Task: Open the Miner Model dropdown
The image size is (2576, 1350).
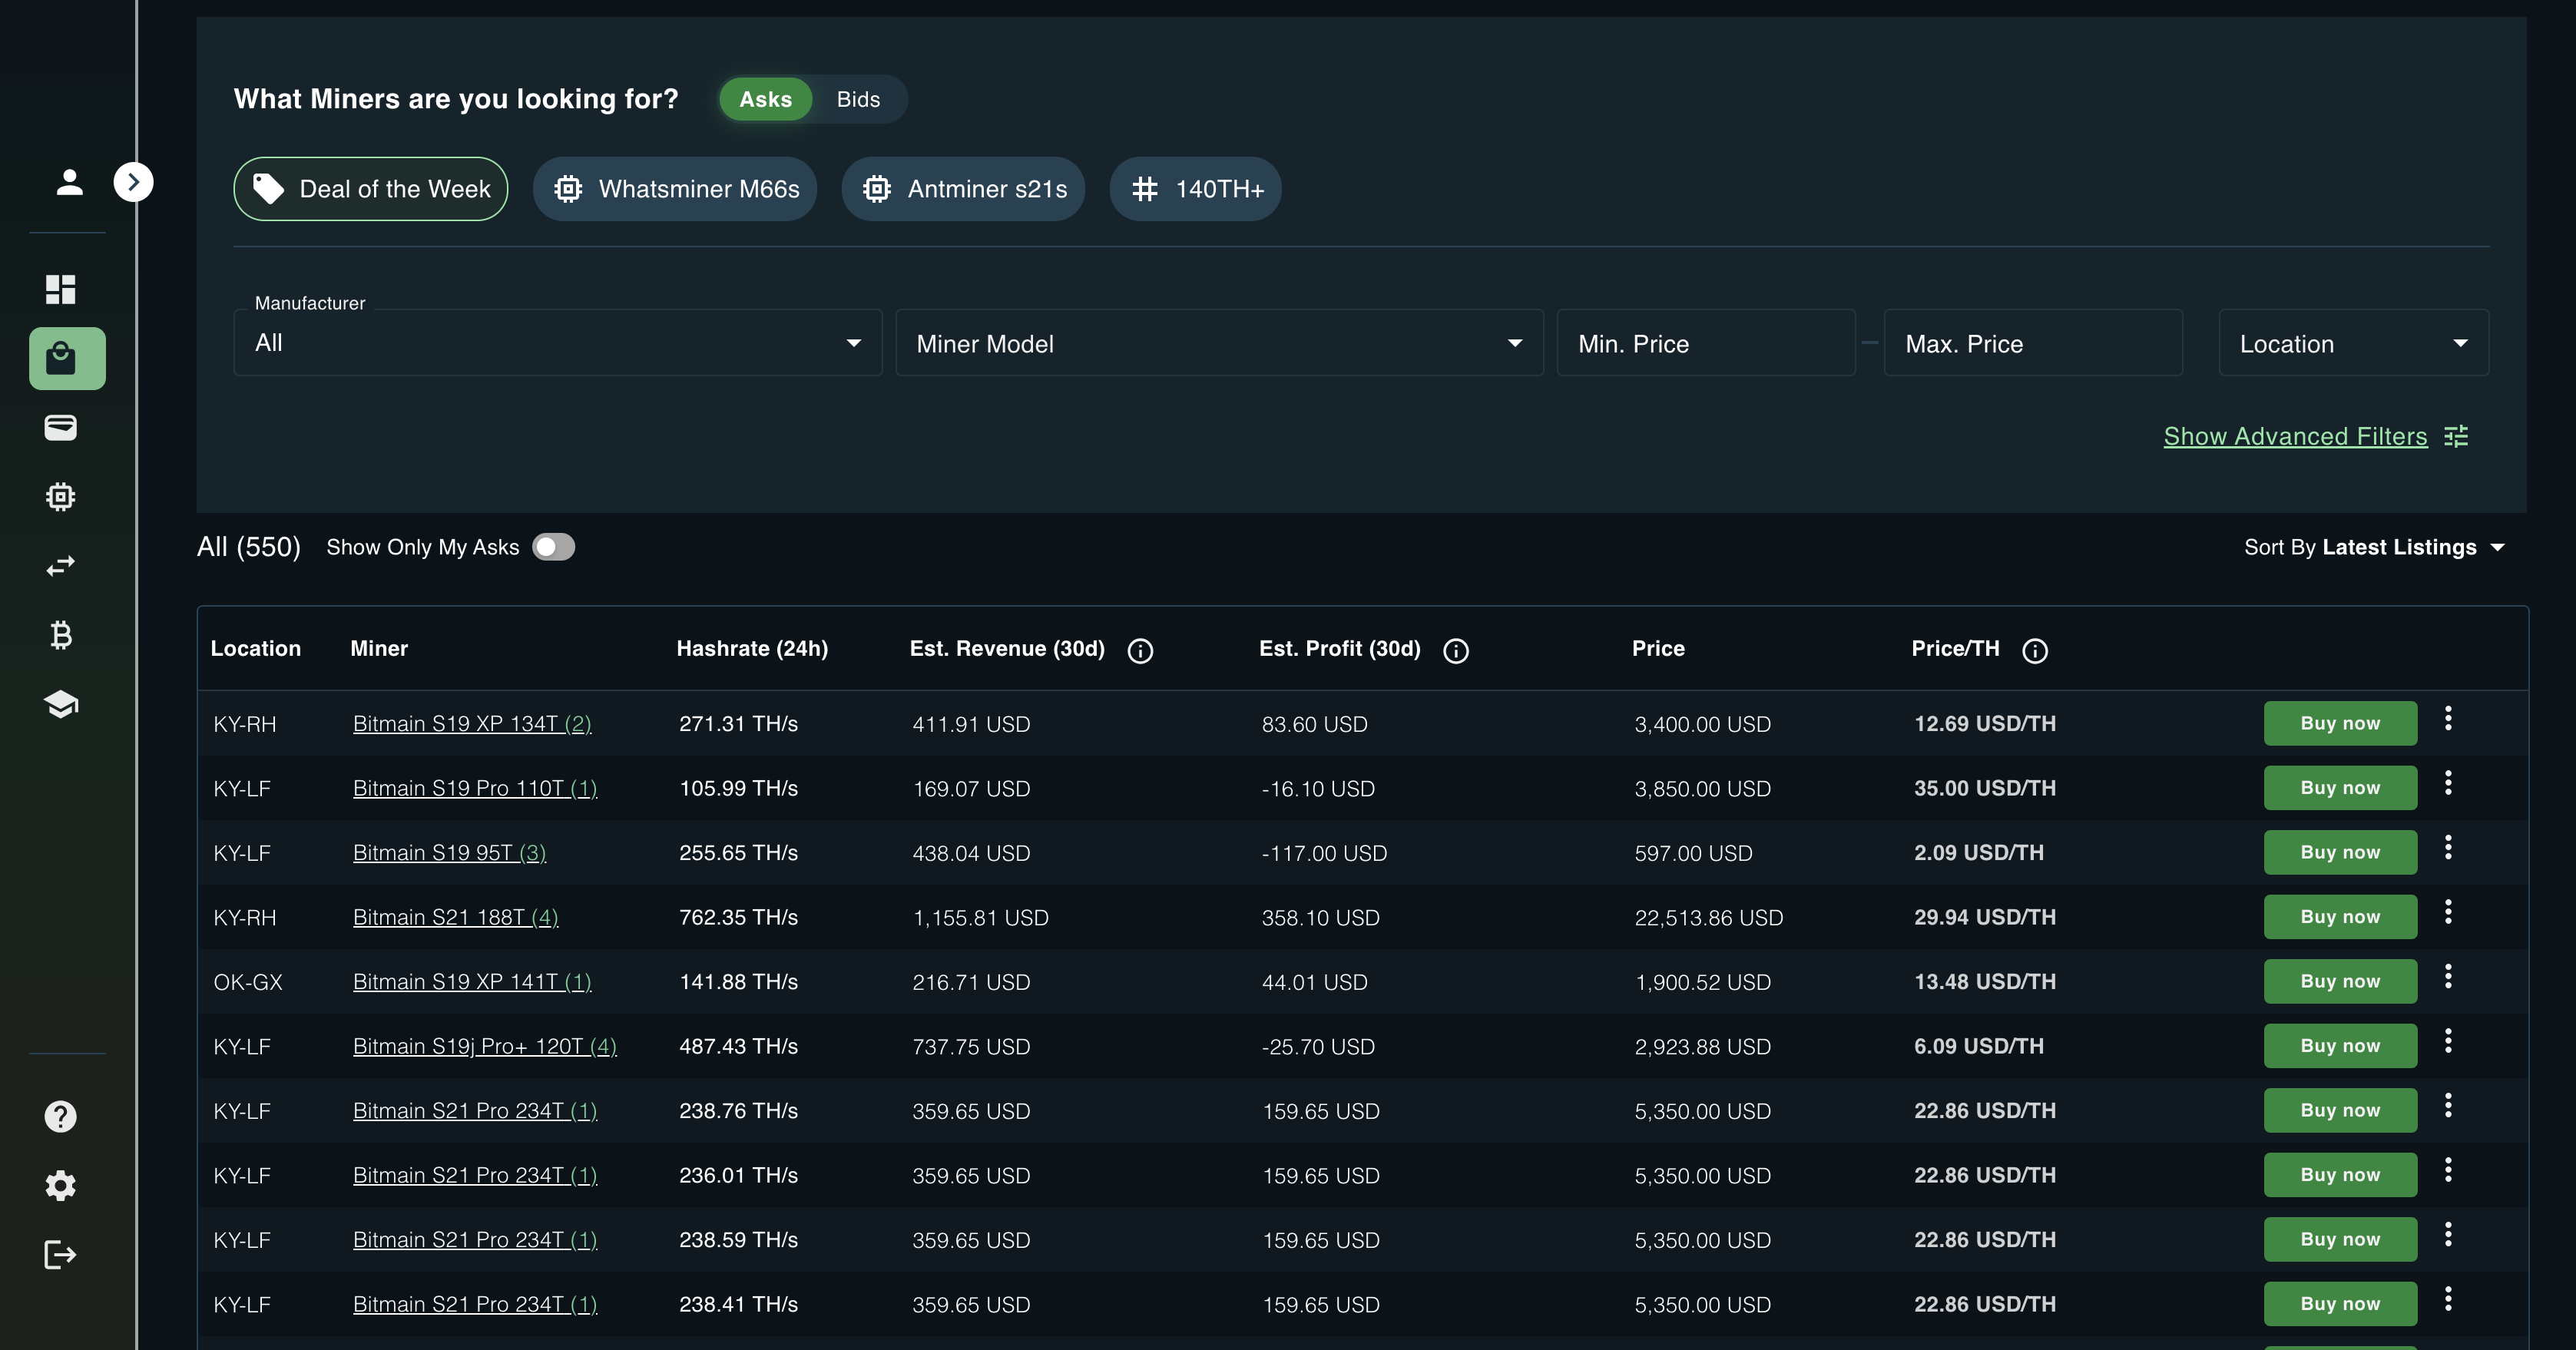Action: [1218, 343]
